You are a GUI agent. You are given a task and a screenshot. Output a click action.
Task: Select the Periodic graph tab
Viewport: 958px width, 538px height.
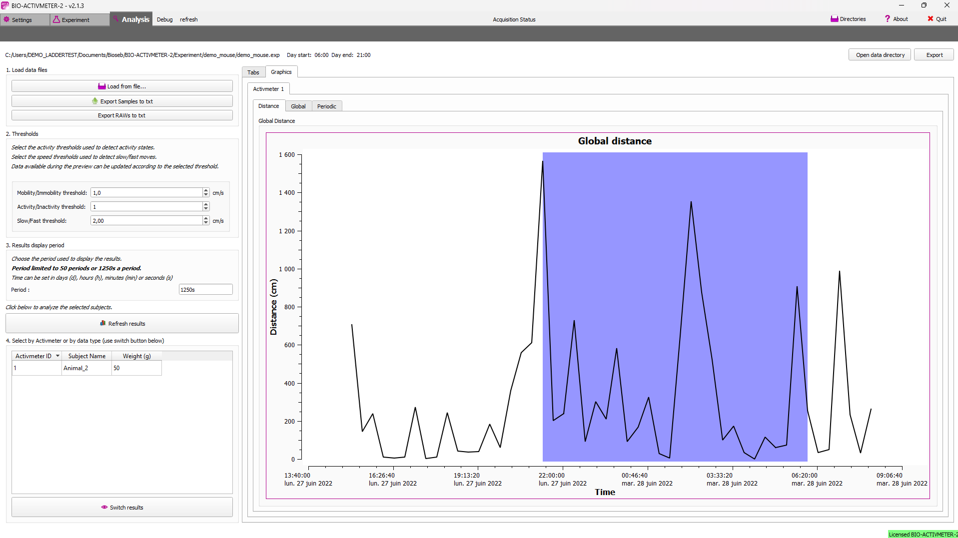tap(326, 106)
